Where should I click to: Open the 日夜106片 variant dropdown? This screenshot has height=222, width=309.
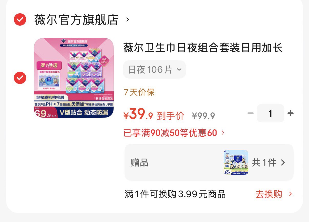click(x=154, y=69)
